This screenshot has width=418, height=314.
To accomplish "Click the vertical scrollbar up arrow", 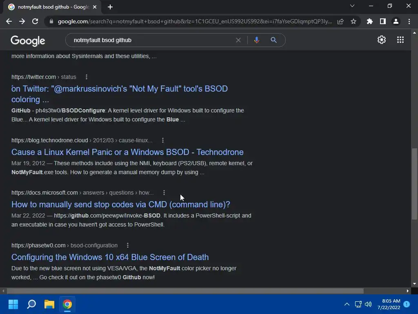I will coord(414,33).
